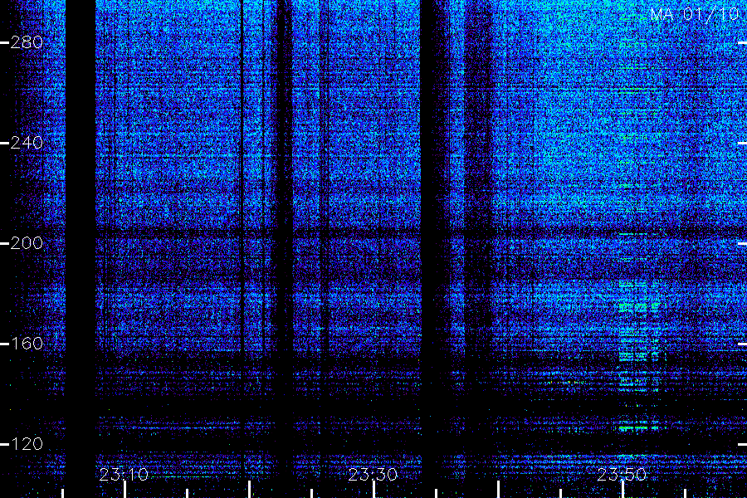The height and width of the screenshot is (498, 747).
Task: Click the 23:30 time label
Action: coord(373,475)
